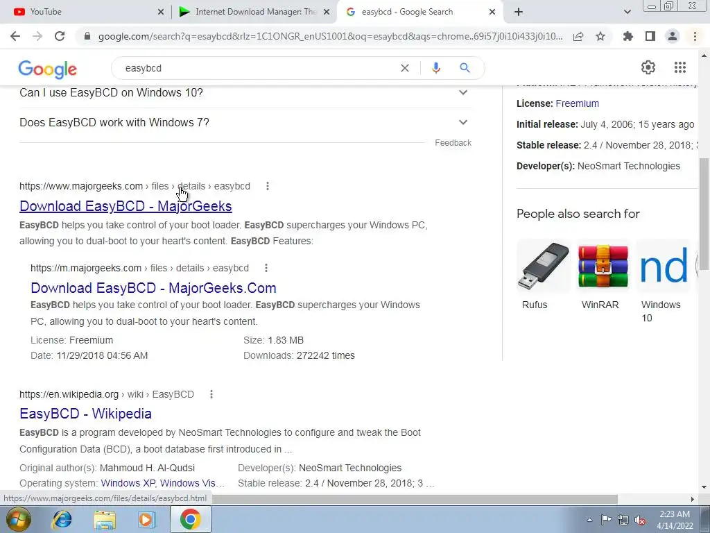710x533 pixels.
Task: Open Action Center flag icon
Action: click(606, 520)
